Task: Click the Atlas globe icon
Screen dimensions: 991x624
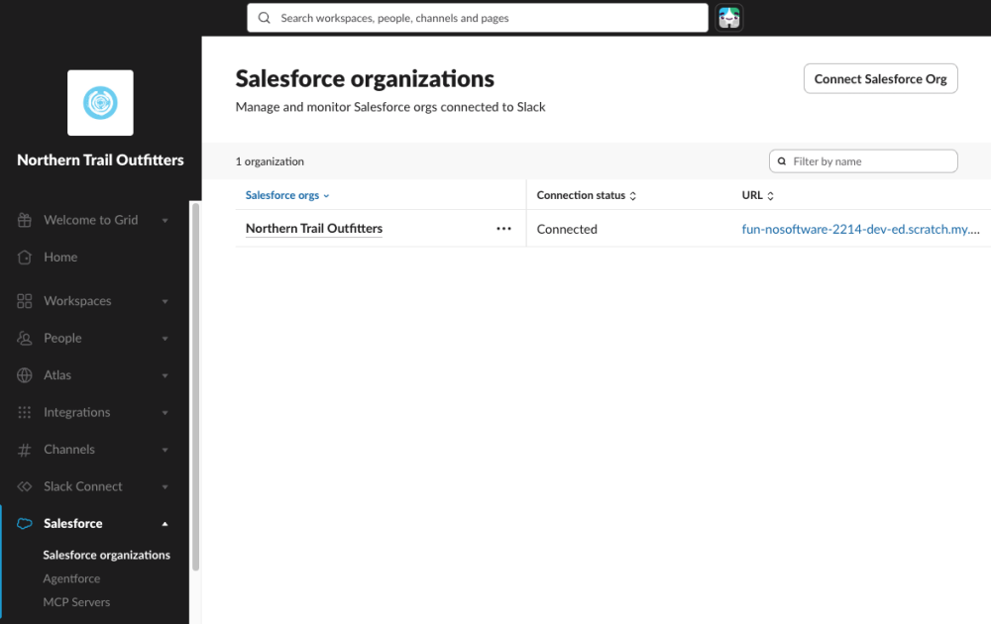Action: (x=25, y=375)
